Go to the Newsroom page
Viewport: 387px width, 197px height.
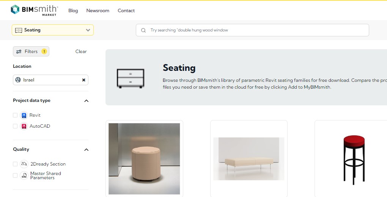click(98, 11)
